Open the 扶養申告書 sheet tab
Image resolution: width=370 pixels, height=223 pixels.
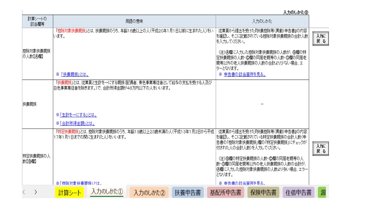pyautogui.click(x=187, y=193)
